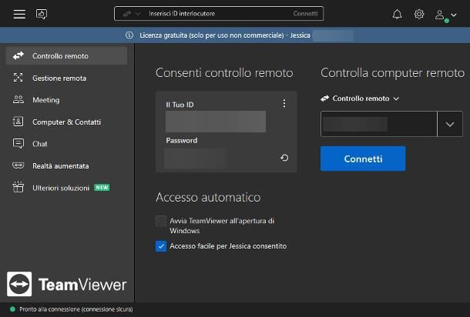Focus the Inserisci ID interlocutore field
Screen dimensions: 470x317
[219, 14]
